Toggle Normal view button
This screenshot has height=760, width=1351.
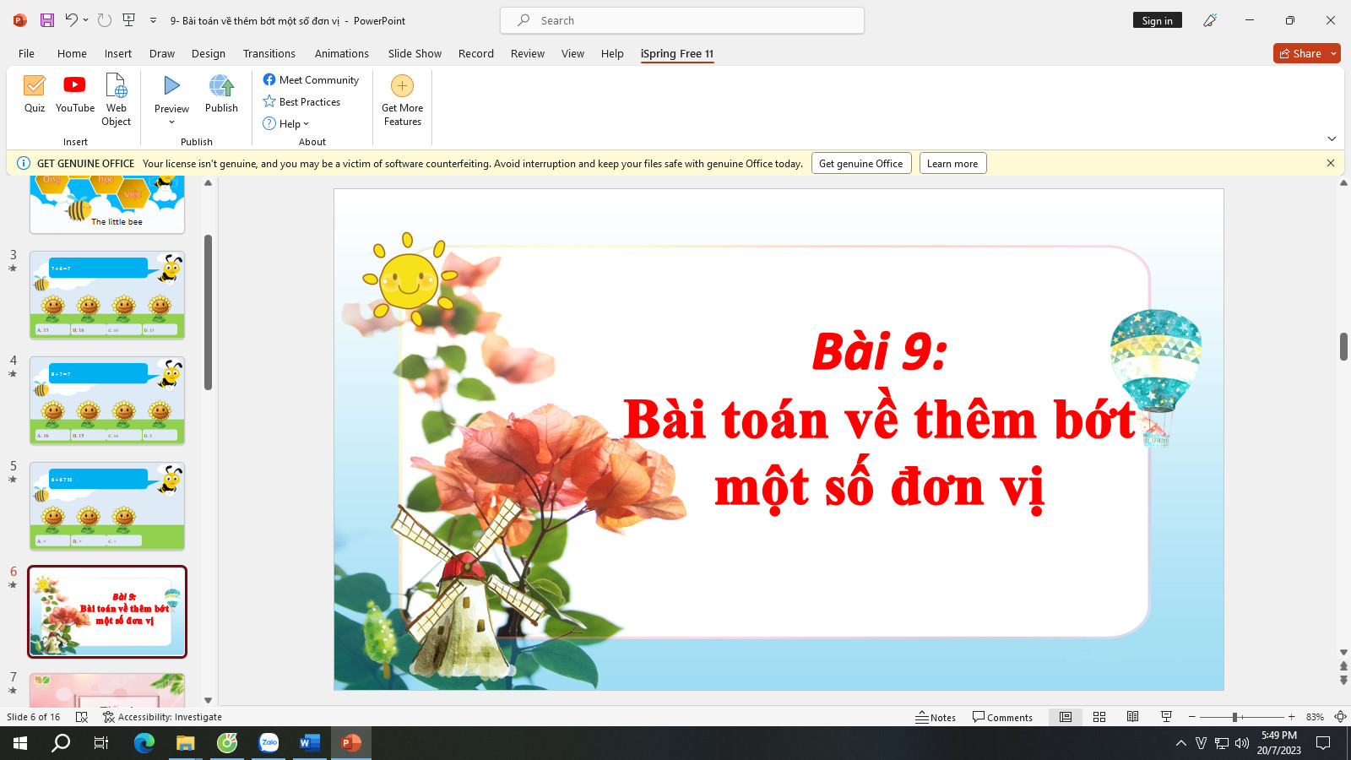tap(1066, 717)
